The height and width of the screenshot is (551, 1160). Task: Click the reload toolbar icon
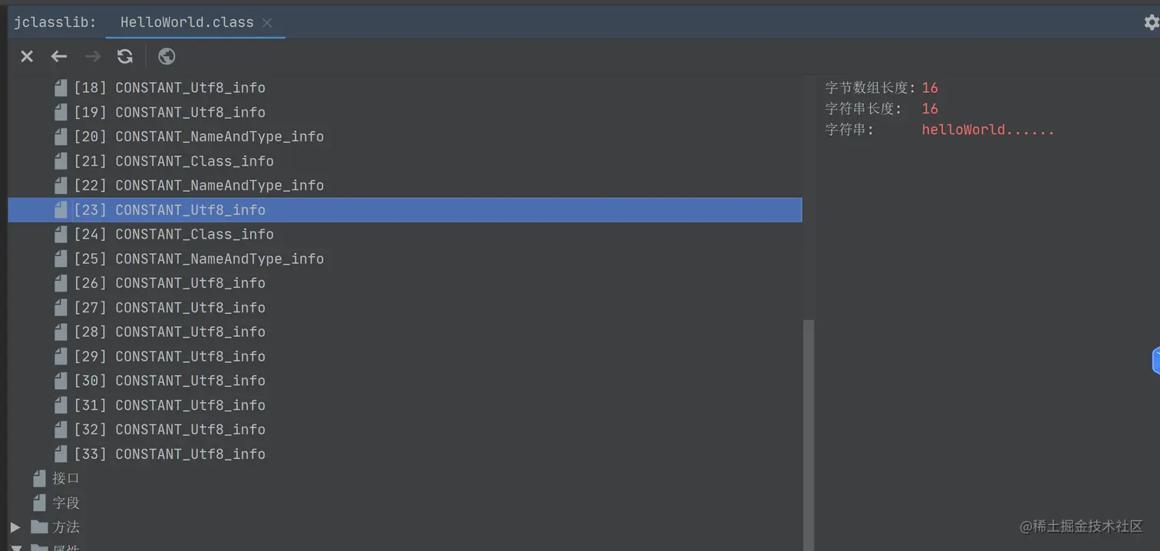coord(124,56)
